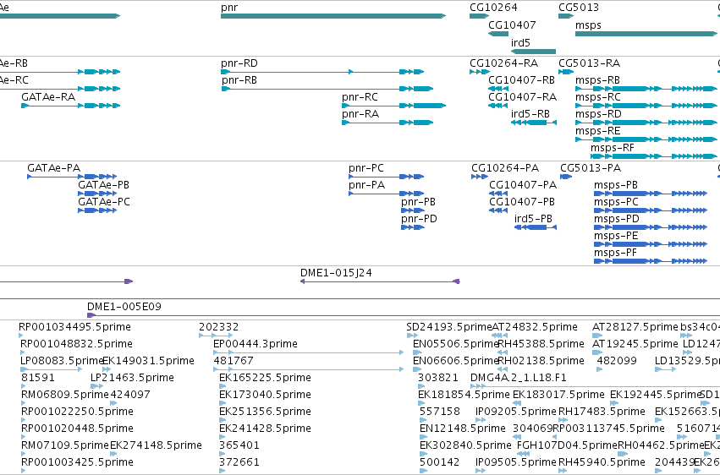Click the CG5013-RA transcript
720x475 pixels.
pos(566,72)
